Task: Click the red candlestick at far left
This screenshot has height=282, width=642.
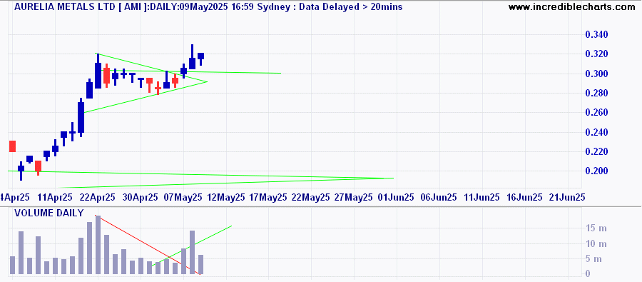Action: point(12,146)
